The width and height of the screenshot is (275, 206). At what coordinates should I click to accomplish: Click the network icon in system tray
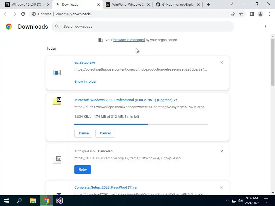234,201
